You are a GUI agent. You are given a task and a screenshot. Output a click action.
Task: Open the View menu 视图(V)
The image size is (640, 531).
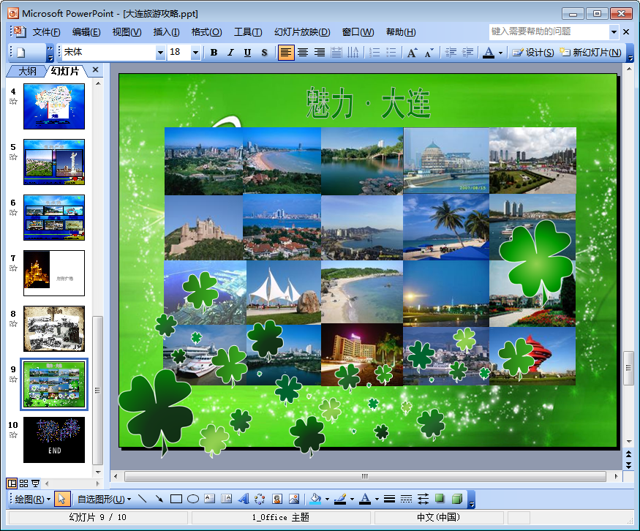click(x=127, y=32)
